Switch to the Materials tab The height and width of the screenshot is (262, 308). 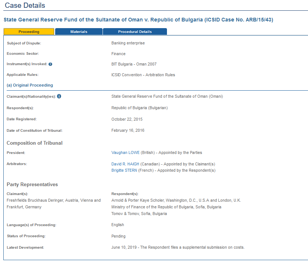tap(79, 32)
